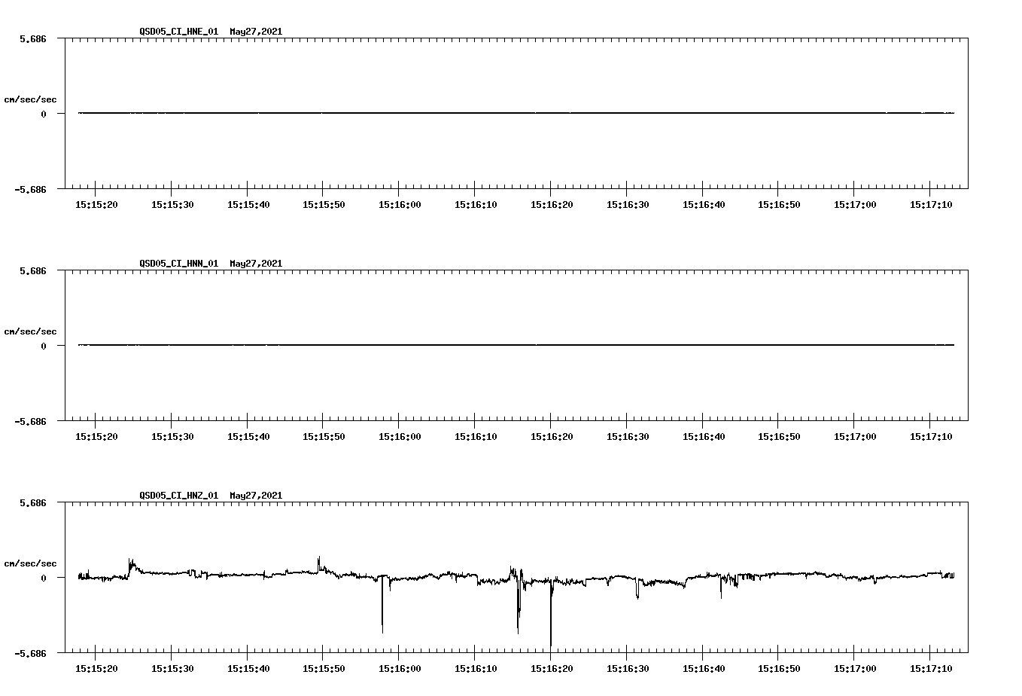Image resolution: width=1022 pixels, height=696 pixels.
Task: Click the 15:15:20 time tick on top axis
Action: pyautogui.click(x=95, y=203)
